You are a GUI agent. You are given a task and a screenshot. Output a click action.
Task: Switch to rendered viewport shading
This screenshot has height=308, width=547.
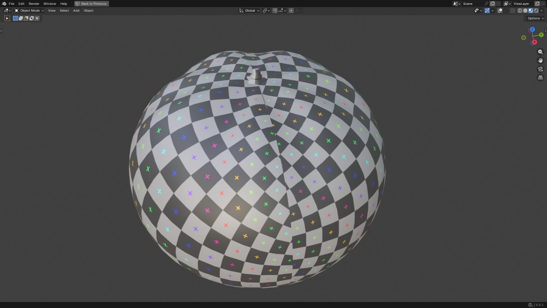pyautogui.click(x=536, y=11)
